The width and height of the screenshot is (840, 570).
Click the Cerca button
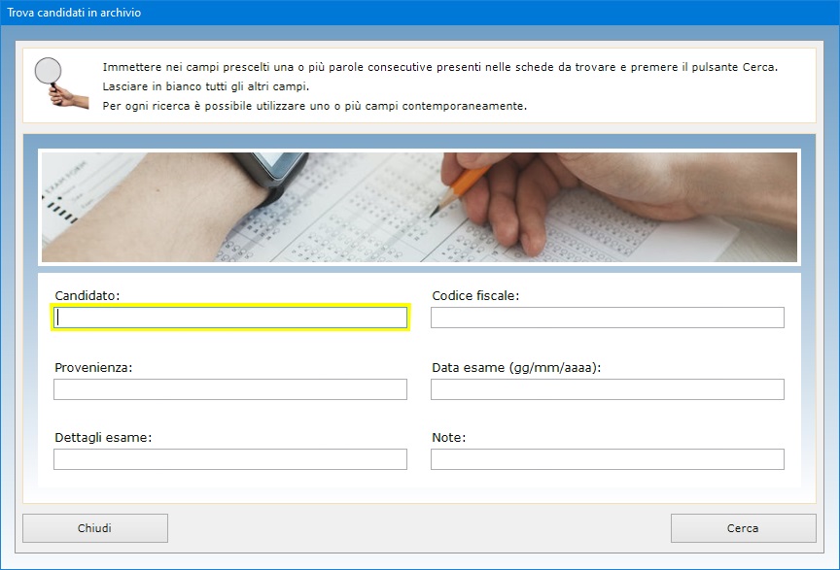click(x=744, y=528)
